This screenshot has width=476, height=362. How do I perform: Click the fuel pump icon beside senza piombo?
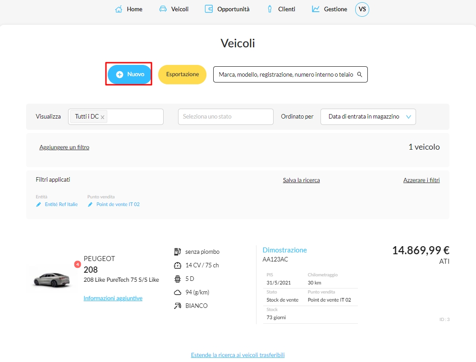pyautogui.click(x=178, y=252)
